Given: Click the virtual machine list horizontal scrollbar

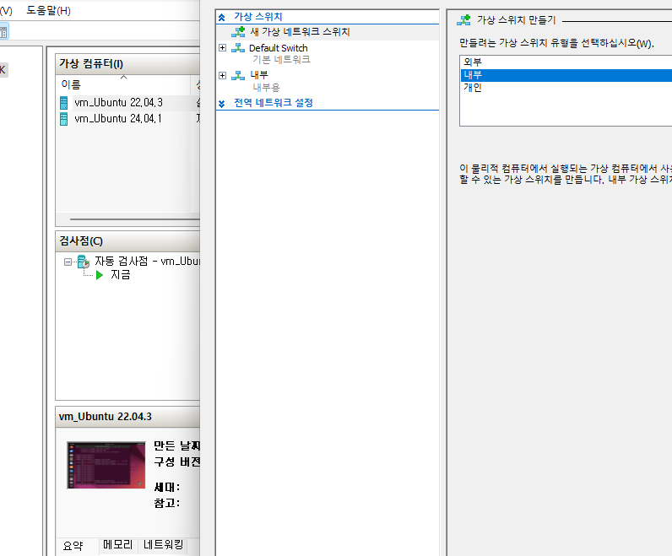Looking at the screenshot, I should click(127, 219).
